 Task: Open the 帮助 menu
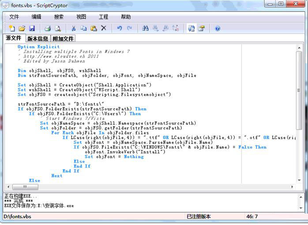coord(126,17)
